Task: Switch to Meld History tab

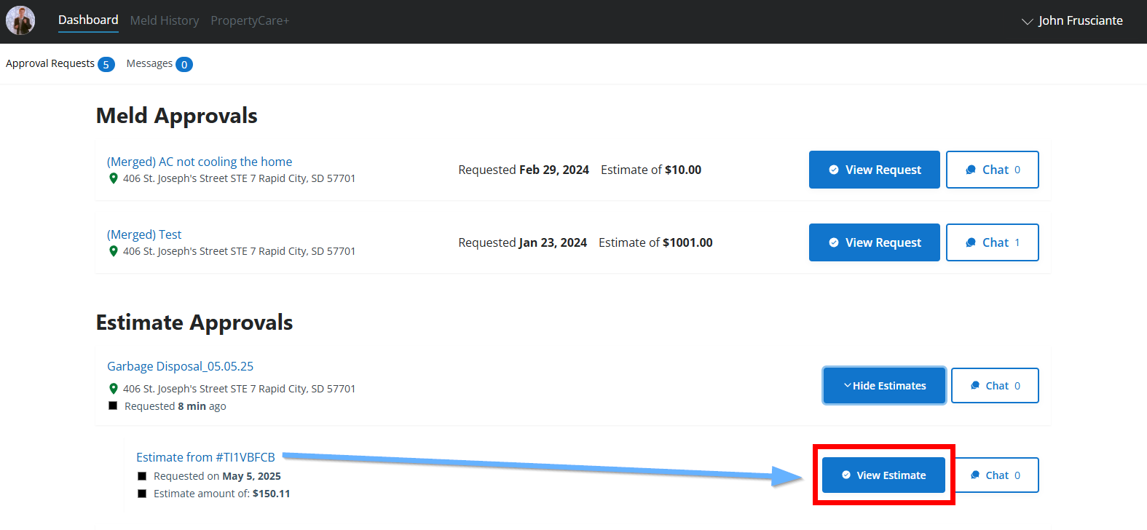Action: 165,20
